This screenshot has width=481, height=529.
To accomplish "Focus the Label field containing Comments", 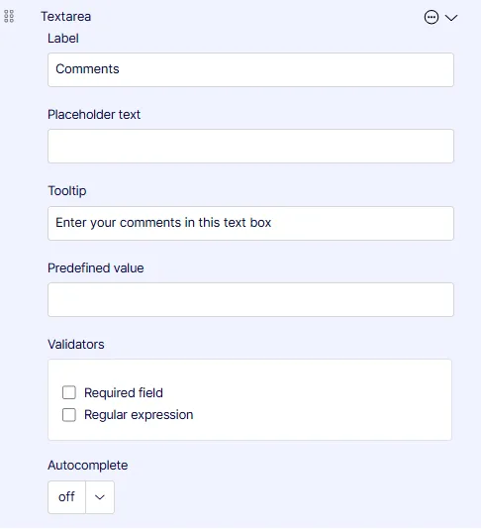I will coord(250,69).
